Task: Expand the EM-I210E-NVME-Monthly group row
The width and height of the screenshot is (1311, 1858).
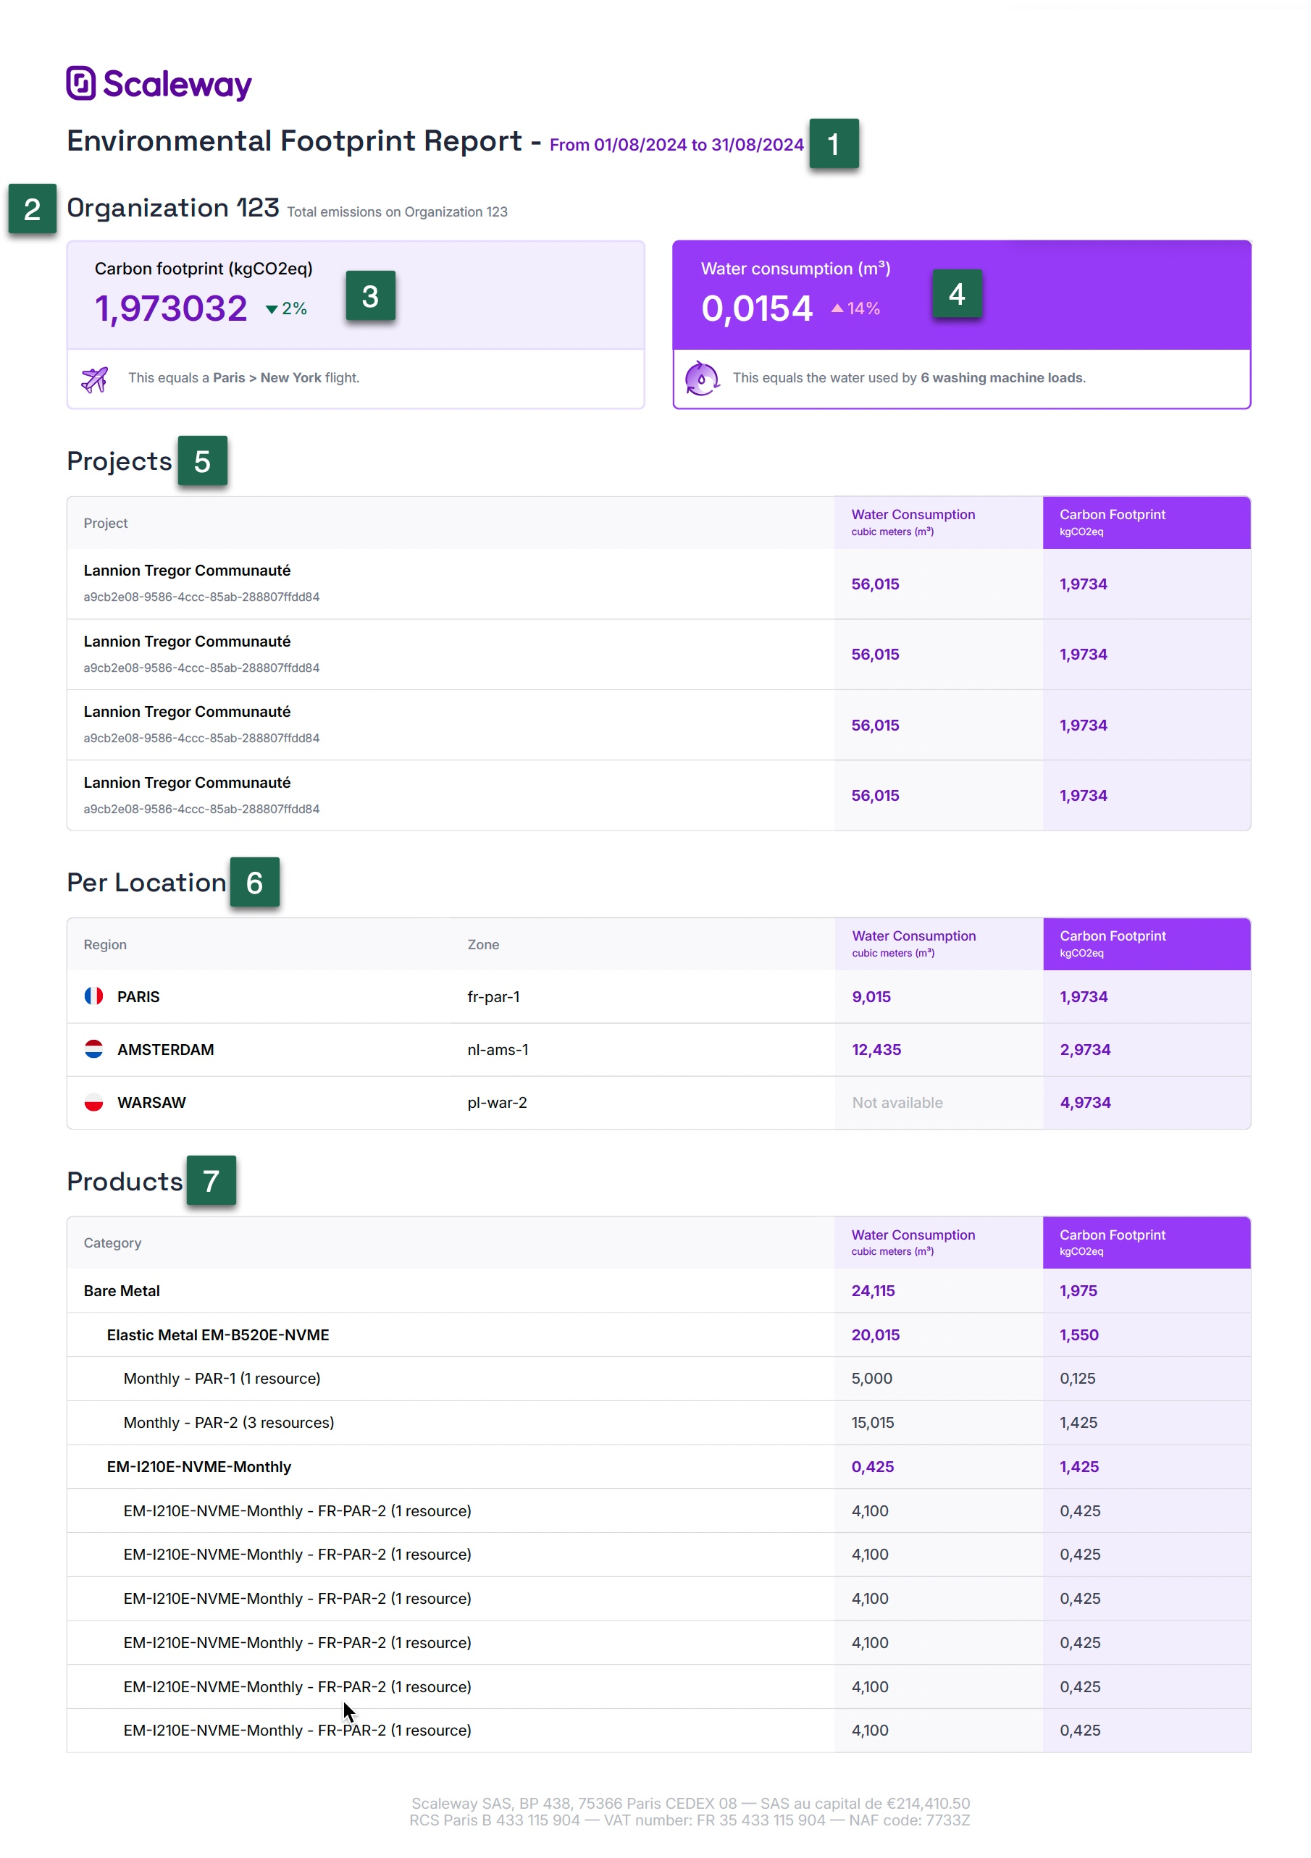Action: coord(199,1466)
